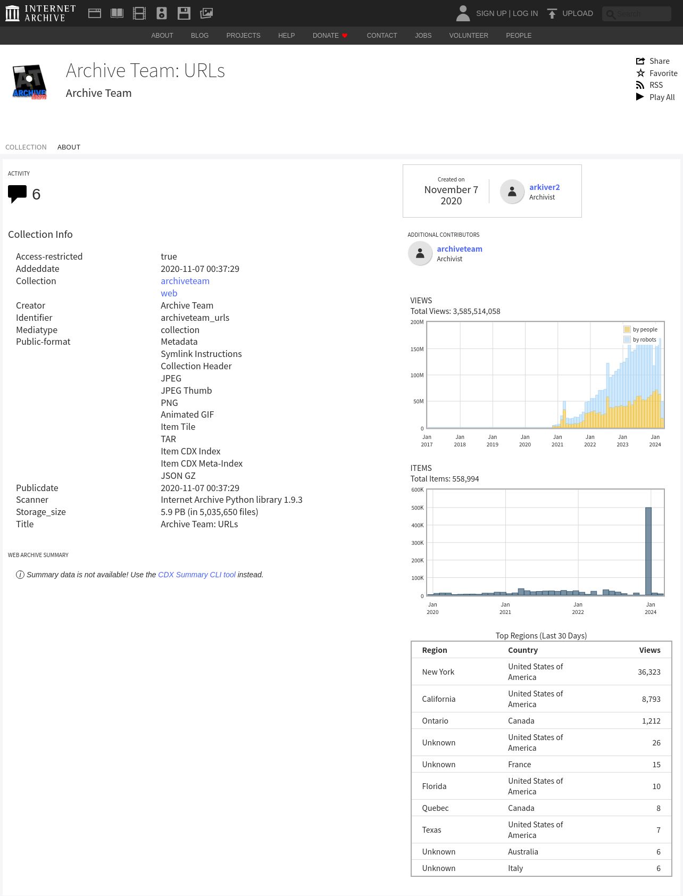The image size is (683, 896).
Task: Click LOG IN link
Action: point(525,13)
